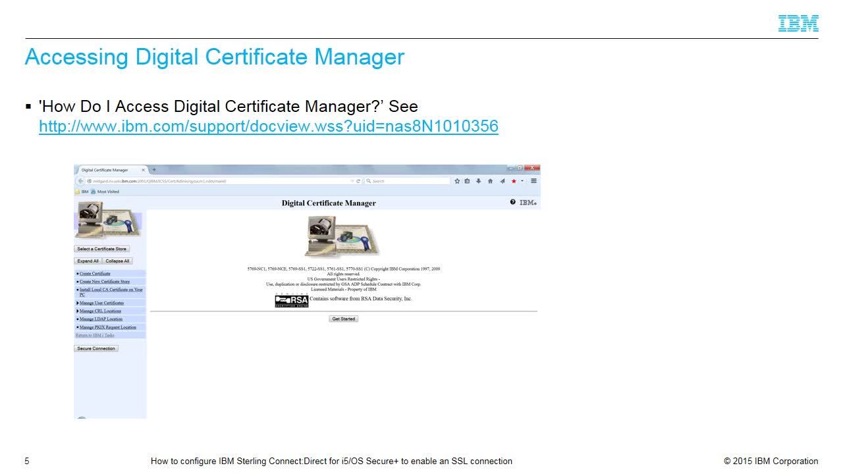Viewport: 843px width, 474px height.
Task: Click the IBM logo in the page header
Action: pyautogui.click(x=528, y=203)
